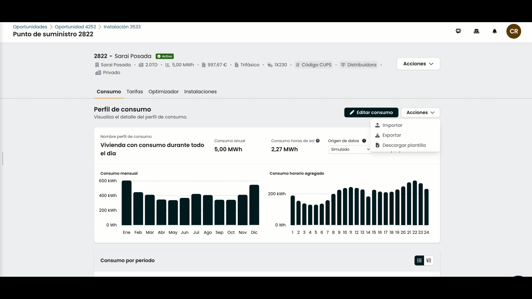Choose Descargar plantilla from the menu
Screen dimensions: 532x299
[405, 145]
